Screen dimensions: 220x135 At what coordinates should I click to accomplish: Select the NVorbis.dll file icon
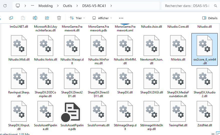pos(178,46)
